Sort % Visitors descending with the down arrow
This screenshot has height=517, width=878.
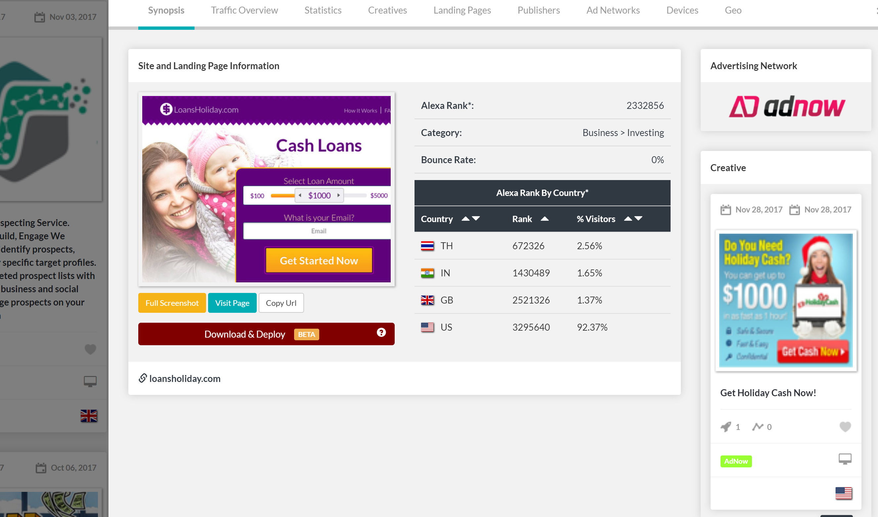click(x=638, y=218)
